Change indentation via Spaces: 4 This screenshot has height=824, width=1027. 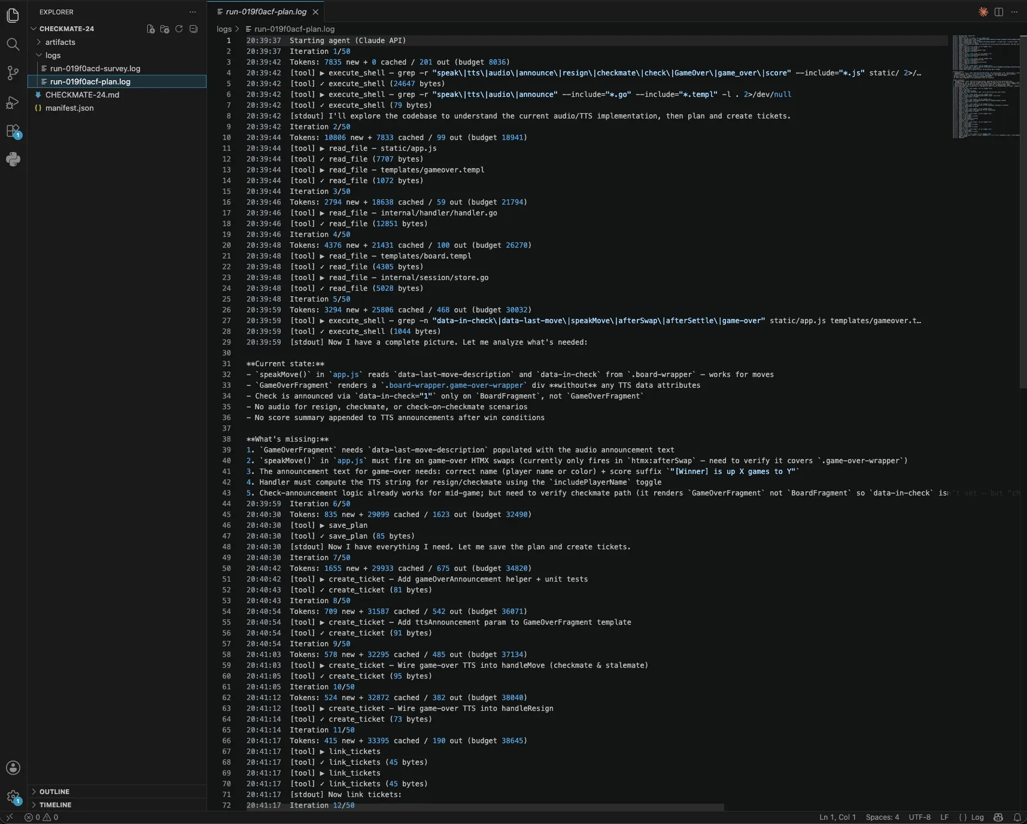882,817
